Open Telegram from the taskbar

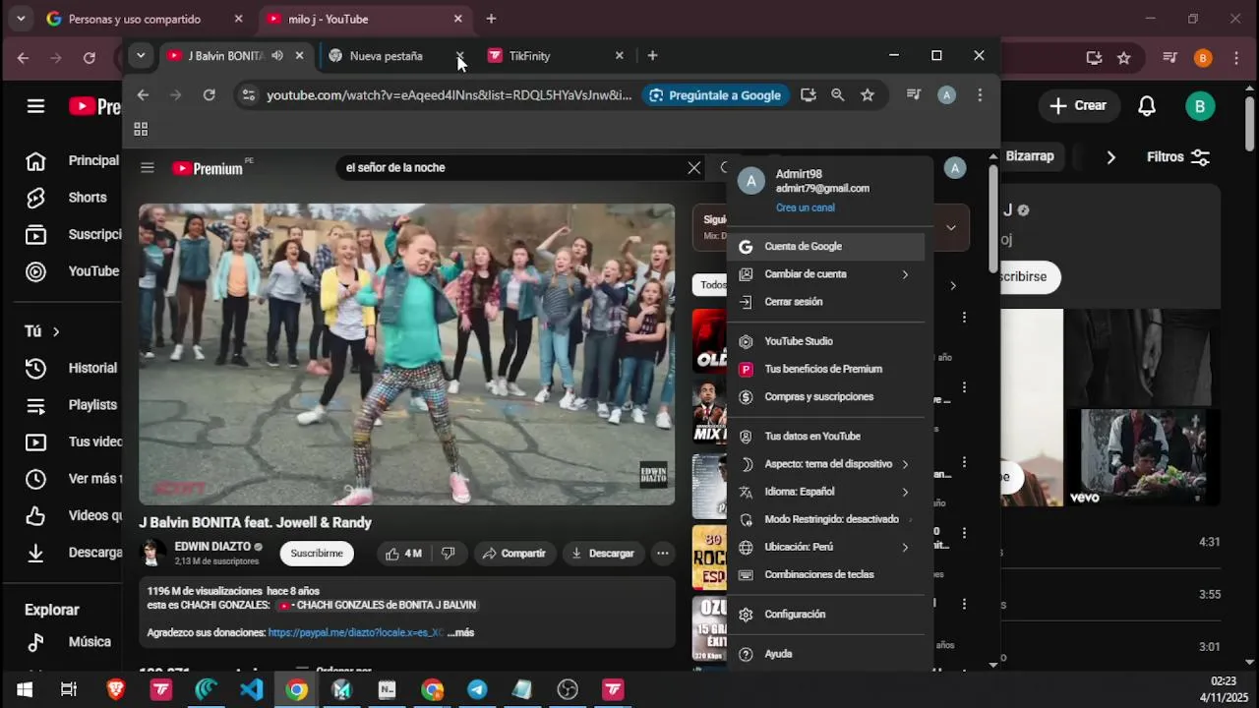click(477, 689)
